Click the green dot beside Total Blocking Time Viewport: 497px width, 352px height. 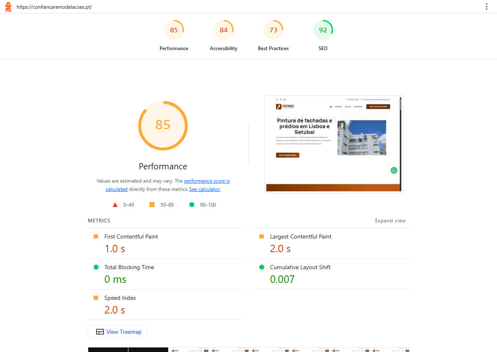pos(96,267)
